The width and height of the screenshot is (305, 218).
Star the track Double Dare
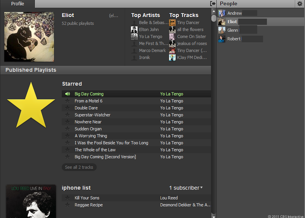click(68, 108)
